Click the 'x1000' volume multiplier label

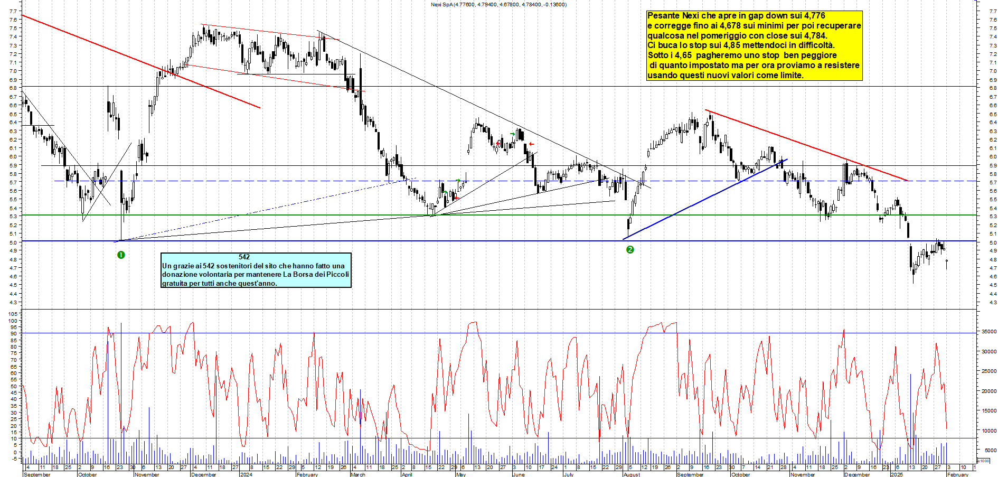(x=984, y=461)
